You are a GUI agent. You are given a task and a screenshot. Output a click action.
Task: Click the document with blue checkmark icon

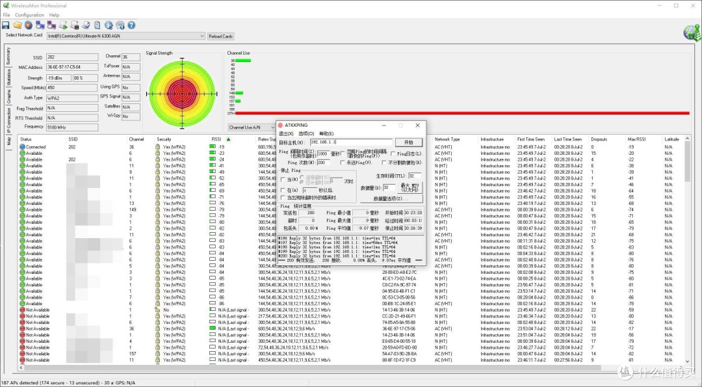click(x=86, y=25)
